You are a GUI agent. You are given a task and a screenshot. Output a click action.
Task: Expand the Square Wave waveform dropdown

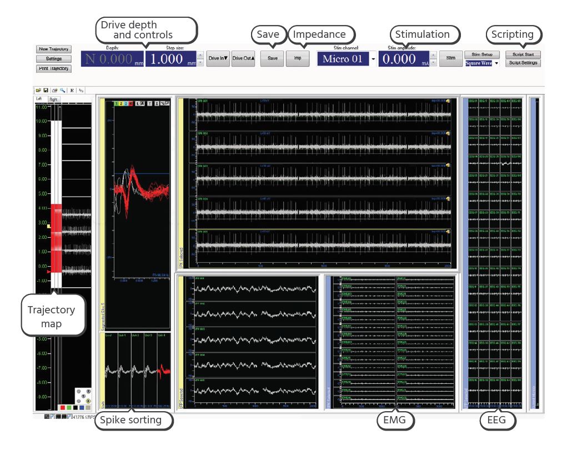click(496, 63)
